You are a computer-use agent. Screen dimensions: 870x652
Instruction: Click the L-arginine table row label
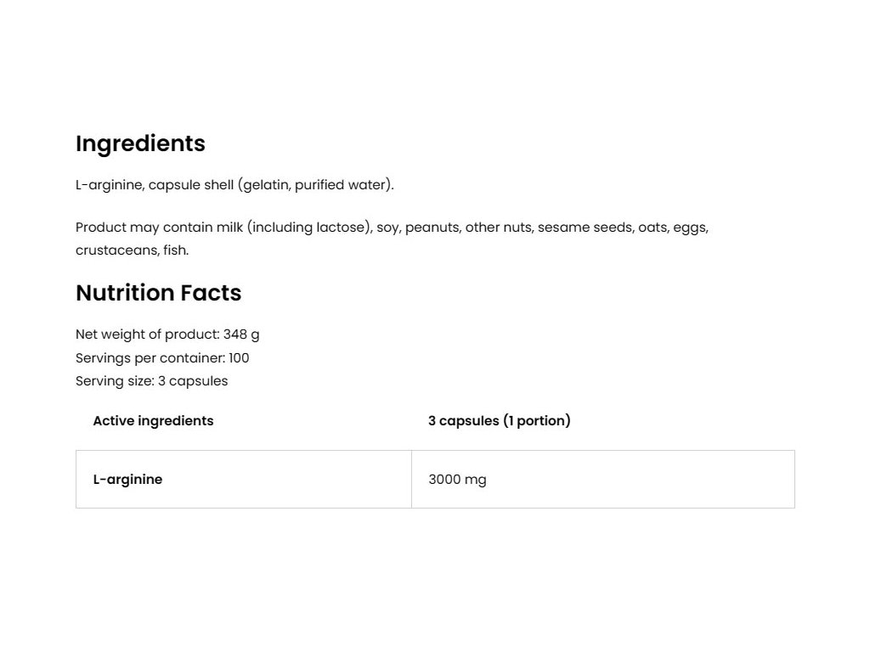(x=127, y=480)
